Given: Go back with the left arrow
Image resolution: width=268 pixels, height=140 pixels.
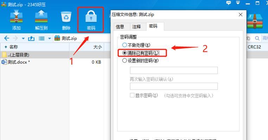Looking at the screenshot, I should pyautogui.click(x=7, y=38).
